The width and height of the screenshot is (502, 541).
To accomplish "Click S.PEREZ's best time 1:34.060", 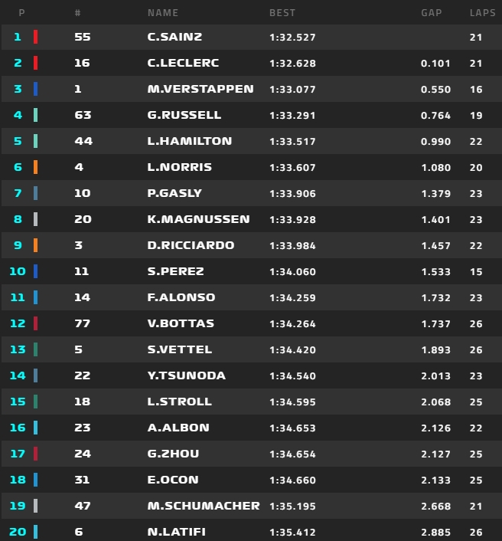I will point(292,271).
